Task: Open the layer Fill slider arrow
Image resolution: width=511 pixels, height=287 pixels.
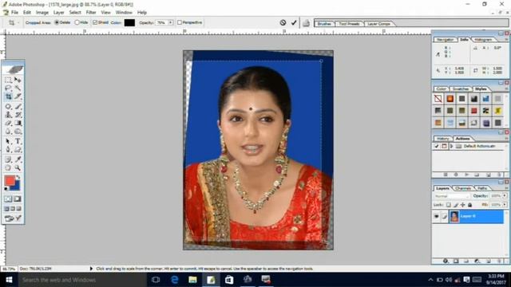Action: point(505,205)
